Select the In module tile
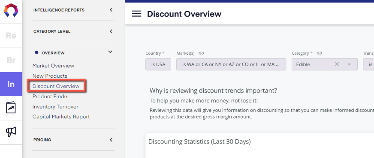Viewport: 374px width, 158px height. click(x=11, y=84)
